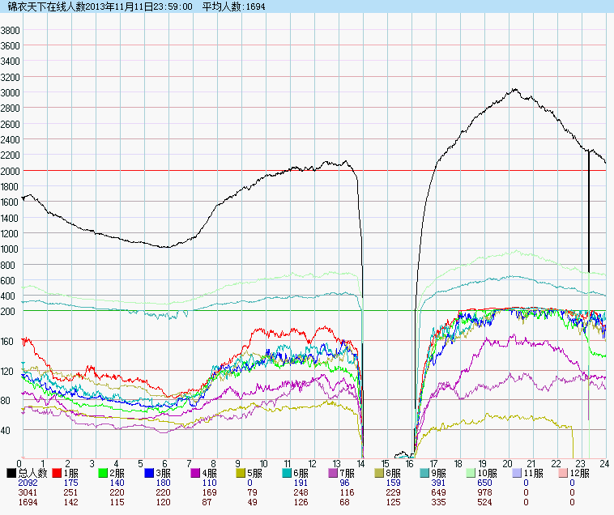This screenshot has height=515, width=614.
Task: Select the pink 12服 legend swatch
Action: 565,472
